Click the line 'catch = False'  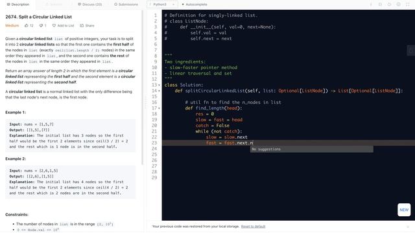coord(212,126)
